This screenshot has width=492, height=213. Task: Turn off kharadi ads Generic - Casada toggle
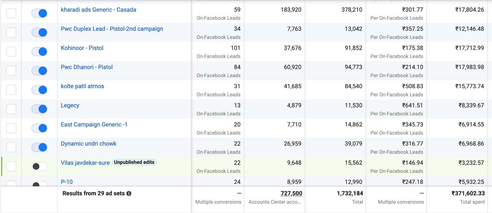click(x=39, y=13)
